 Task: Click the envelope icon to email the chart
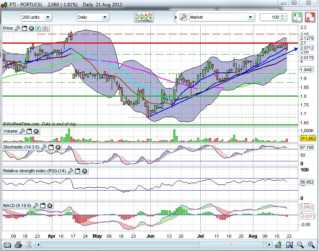click(7, 245)
